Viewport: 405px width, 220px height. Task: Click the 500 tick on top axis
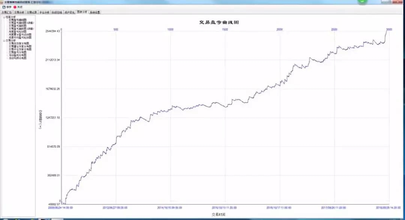pos(116,30)
